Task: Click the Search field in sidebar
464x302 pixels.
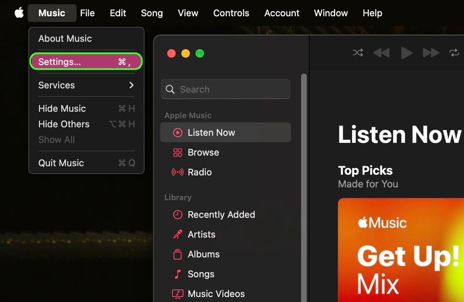Action: click(226, 89)
